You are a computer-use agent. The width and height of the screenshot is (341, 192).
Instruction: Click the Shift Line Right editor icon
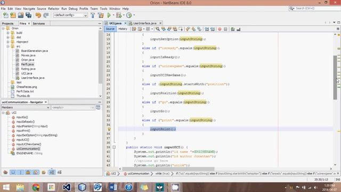(213, 29)
